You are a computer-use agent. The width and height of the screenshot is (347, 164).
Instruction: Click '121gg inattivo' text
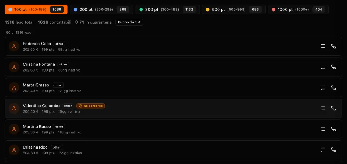coord(69,91)
